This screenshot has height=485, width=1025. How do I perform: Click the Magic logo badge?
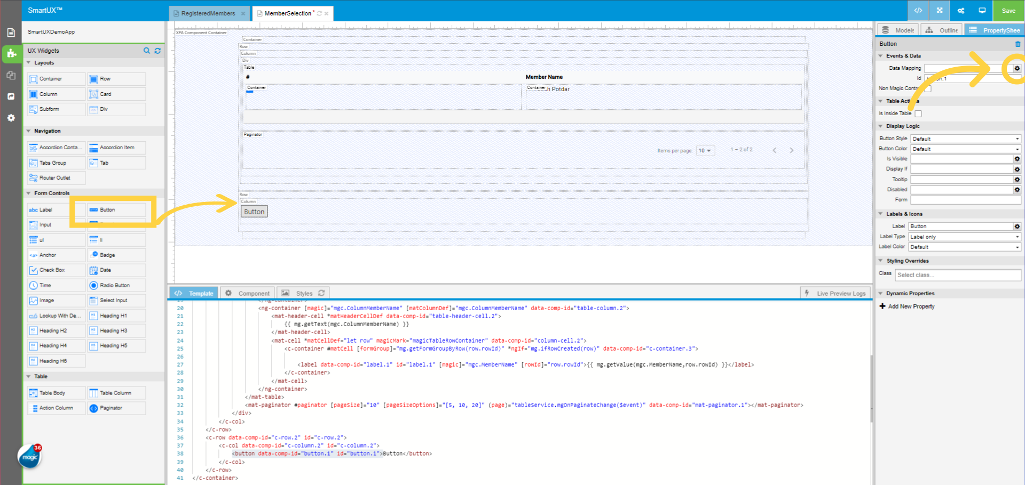click(x=30, y=457)
